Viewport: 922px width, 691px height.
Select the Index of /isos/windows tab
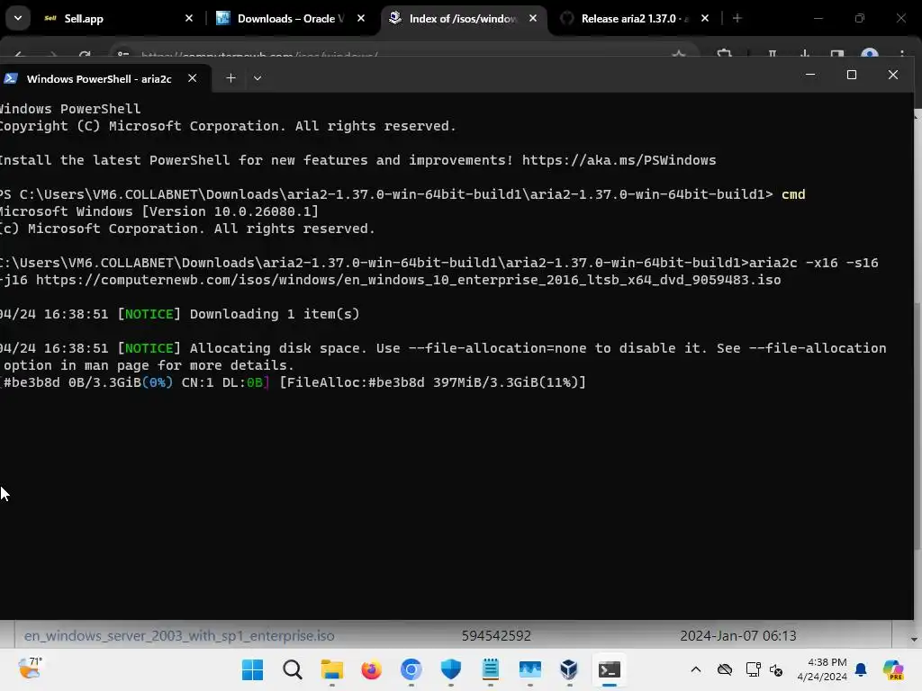click(463, 19)
